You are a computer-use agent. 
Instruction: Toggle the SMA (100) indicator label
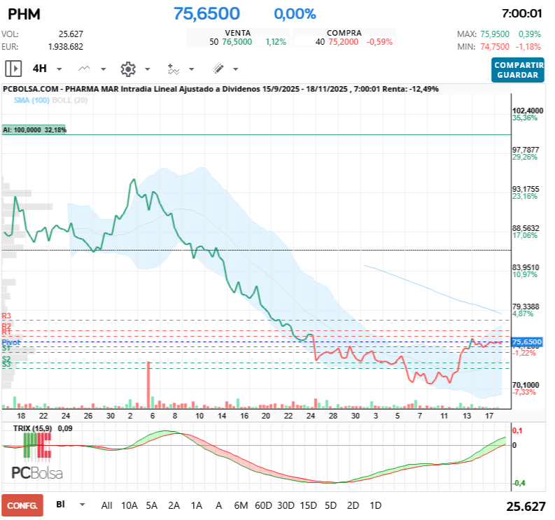point(31,101)
